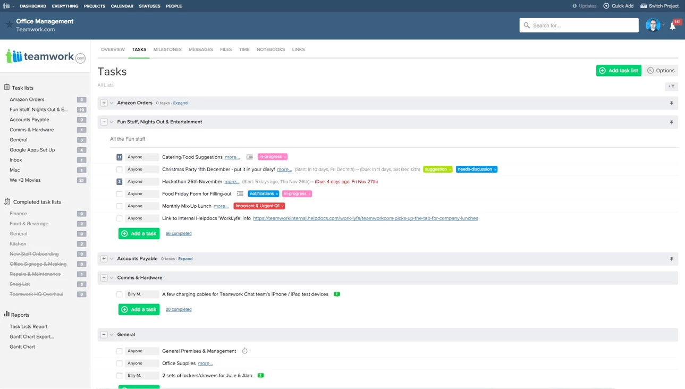Expand the Amazon Orders task list

click(x=104, y=103)
